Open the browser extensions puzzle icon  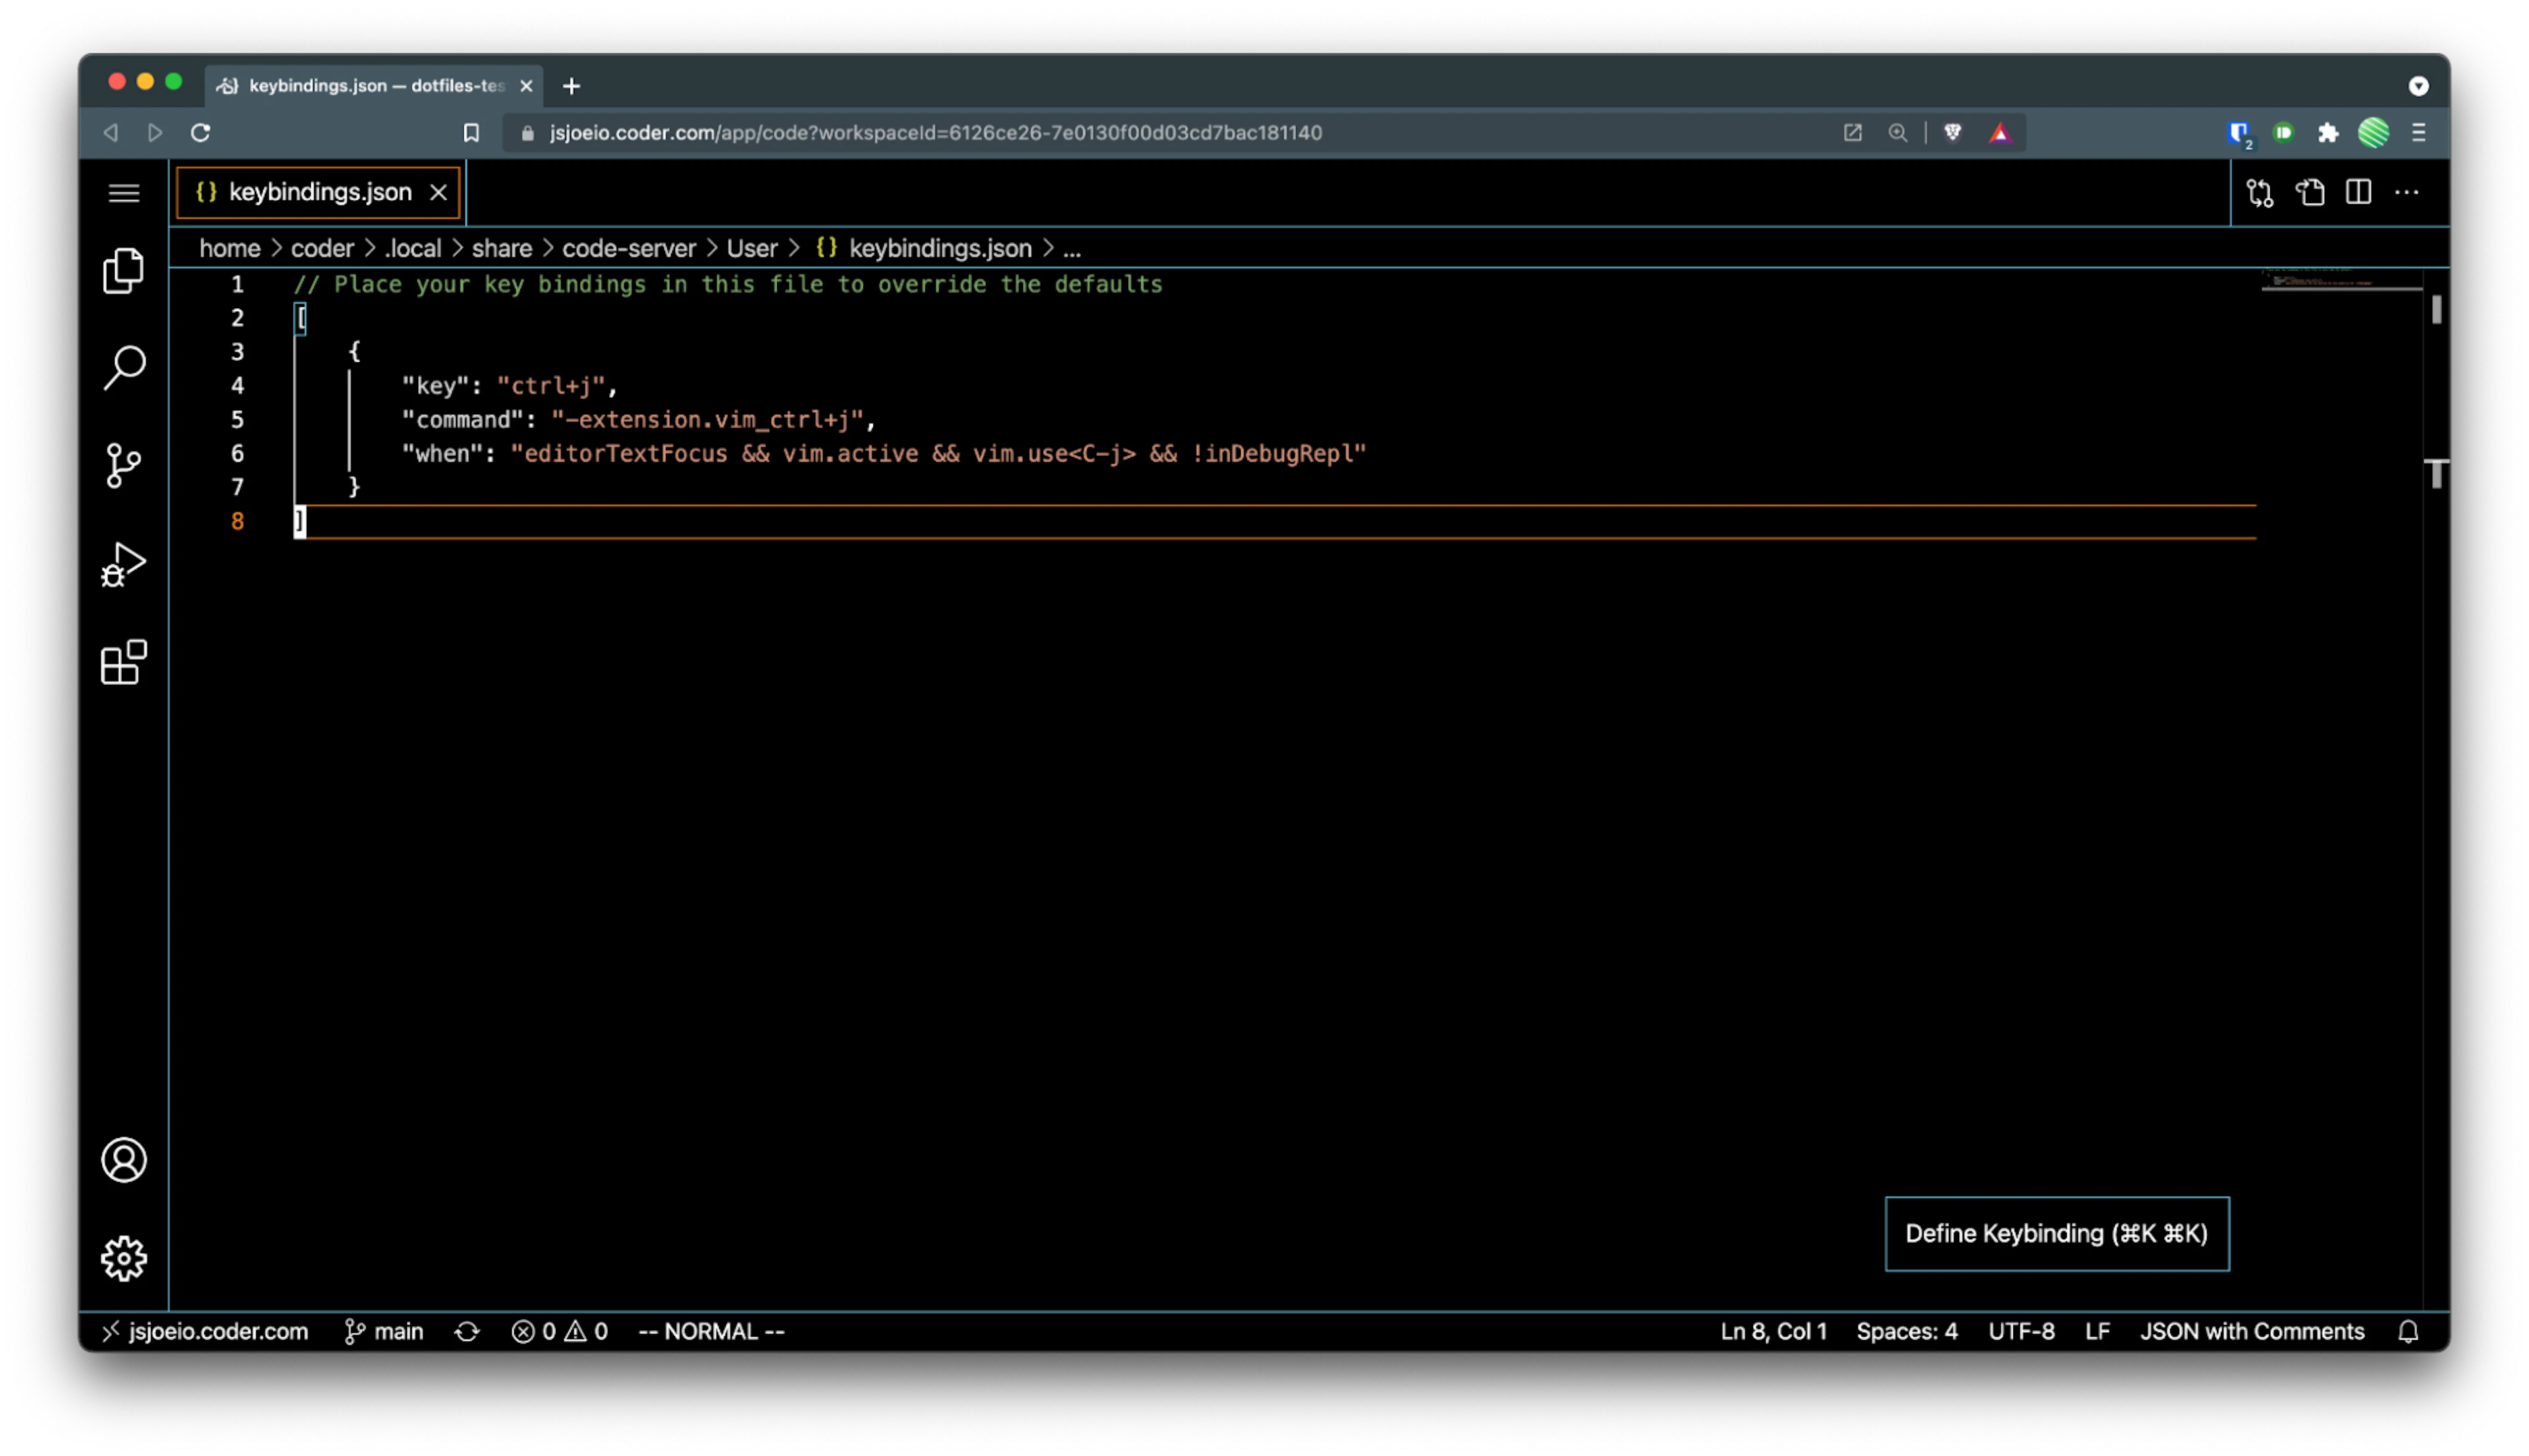coord(2327,132)
